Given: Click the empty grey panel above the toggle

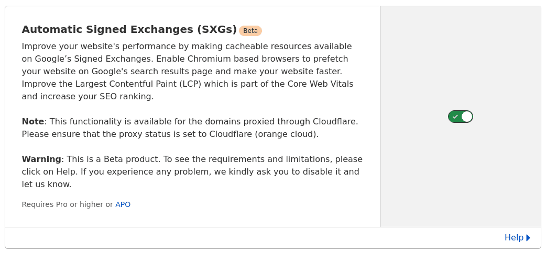Looking at the screenshot, I should (x=460, y=57).
